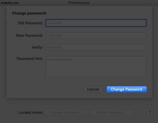The width and height of the screenshot is (158, 123).
Task: Place cursor in Password Hint text area
Action: 96,67
